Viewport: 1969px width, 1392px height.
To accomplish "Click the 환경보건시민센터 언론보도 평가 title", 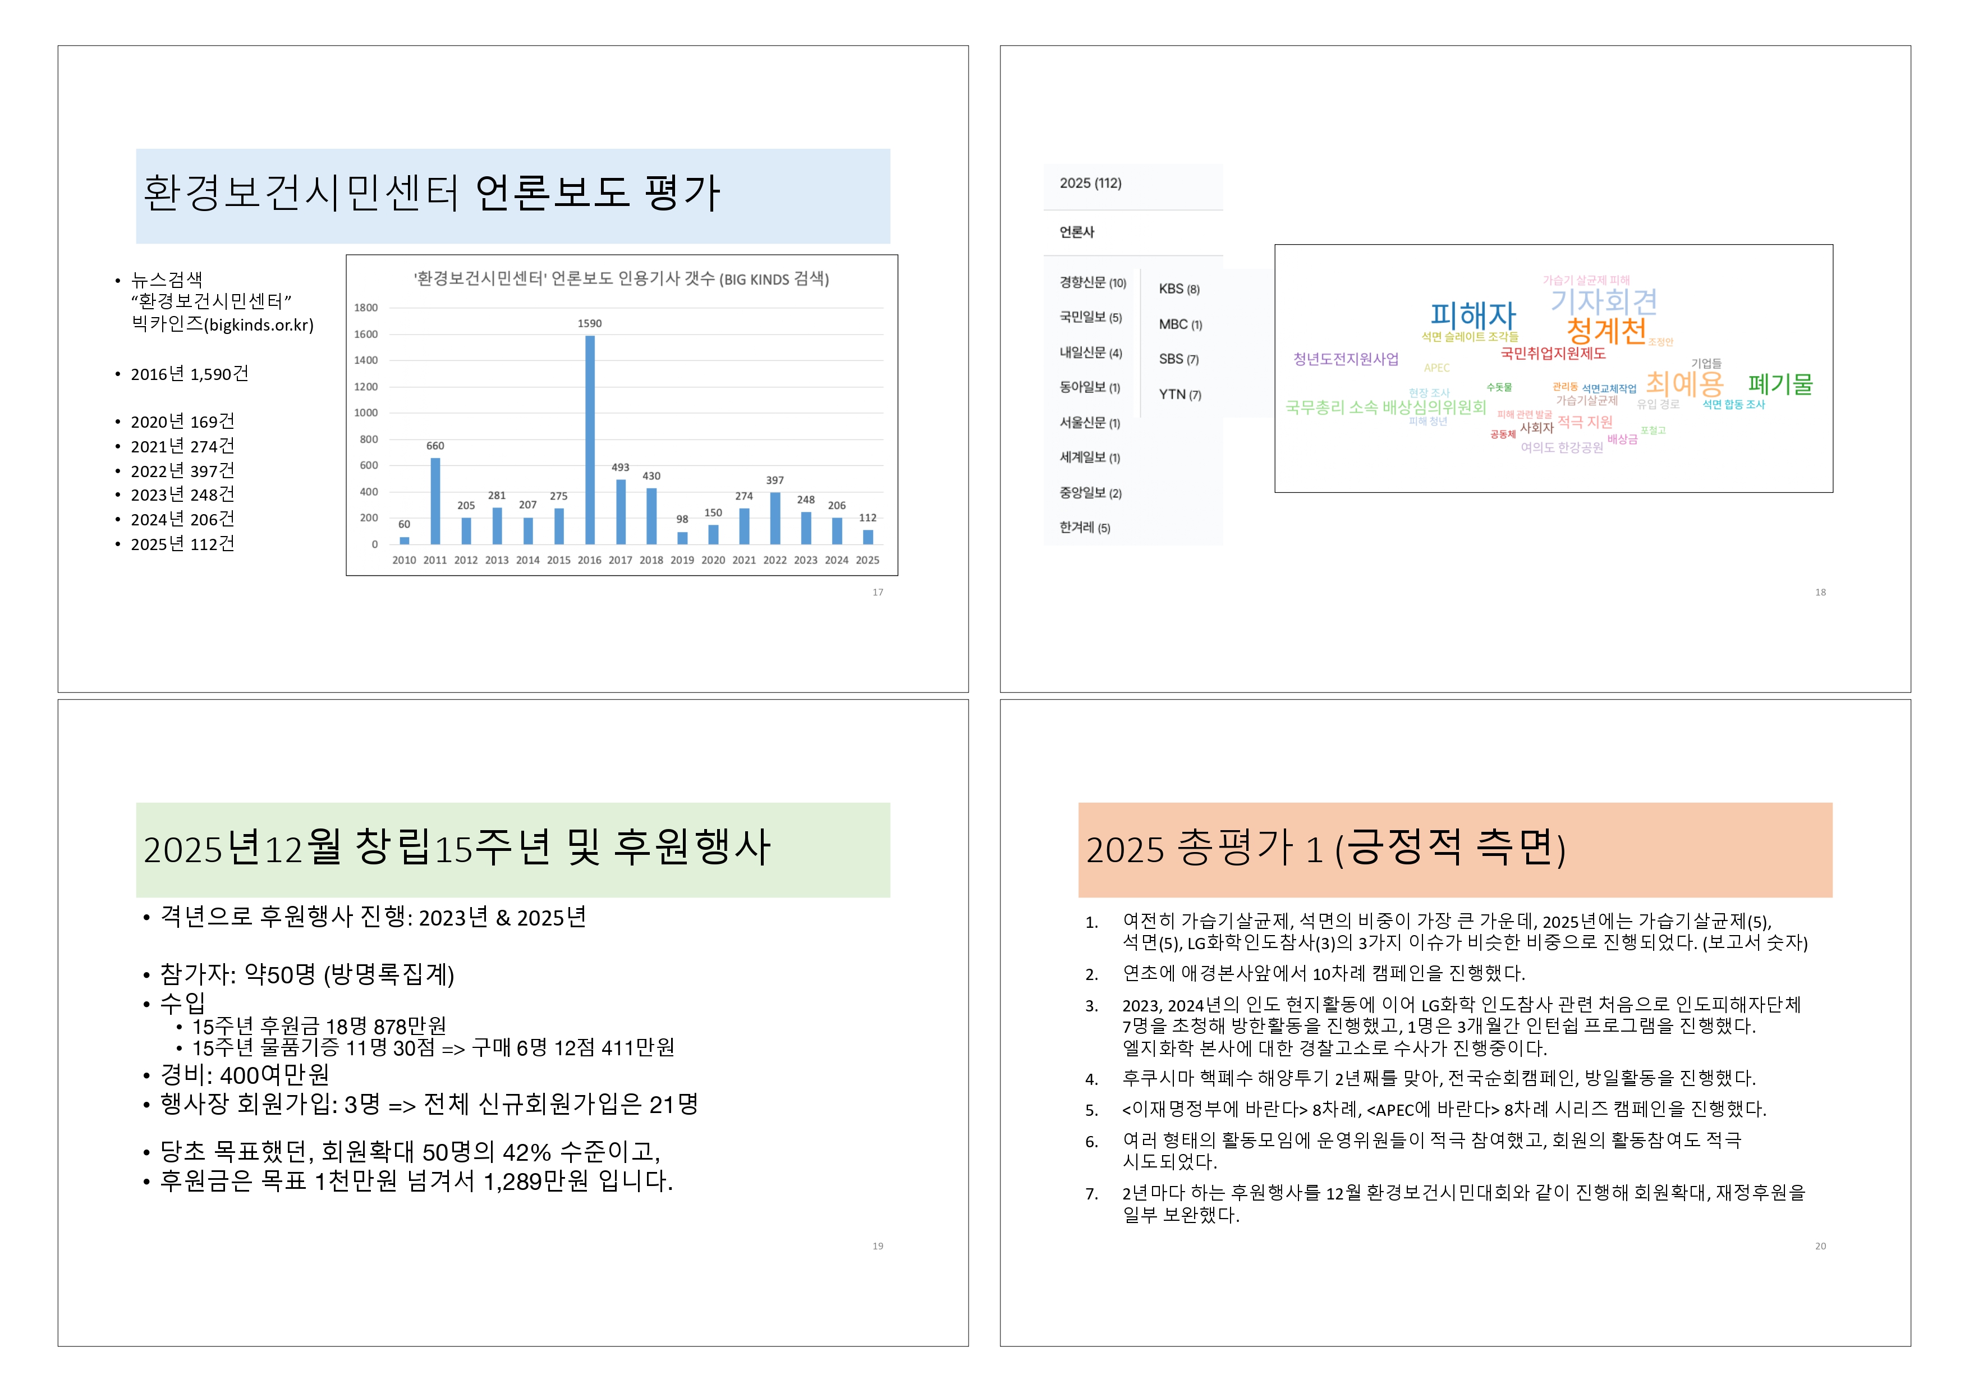I will tap(430, 193).
